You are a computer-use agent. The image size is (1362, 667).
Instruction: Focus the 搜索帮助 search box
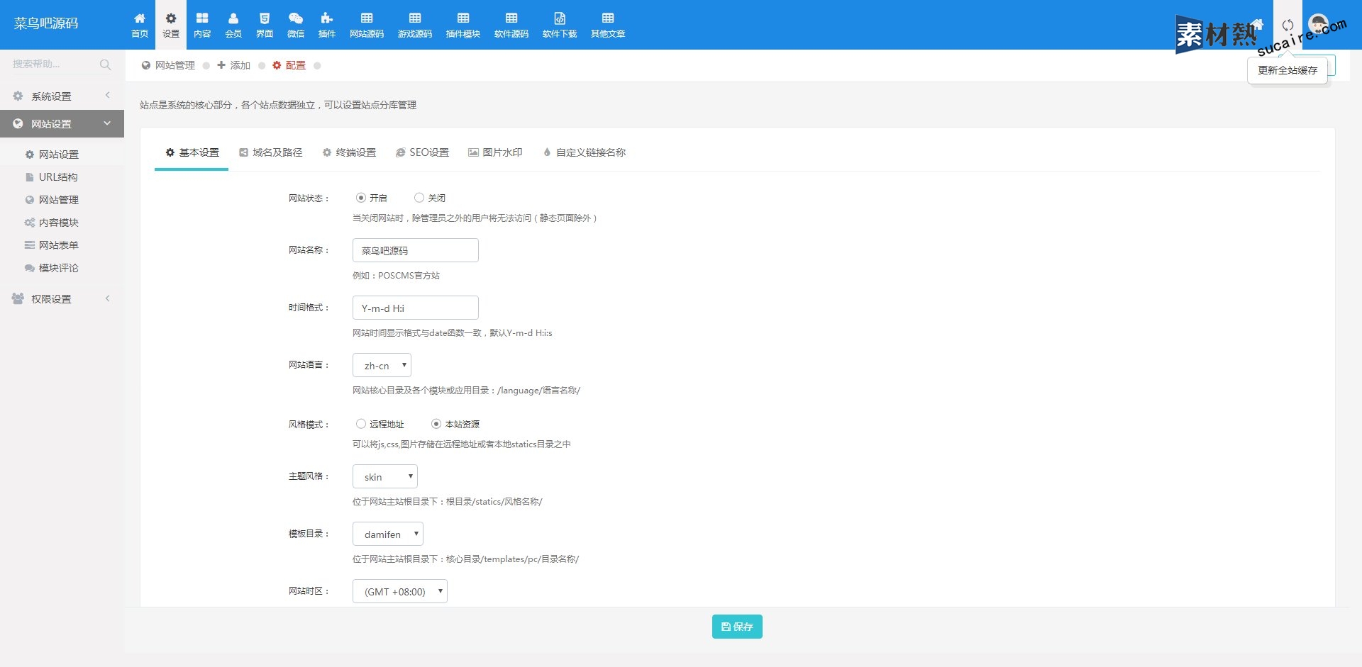pos(53,65)
